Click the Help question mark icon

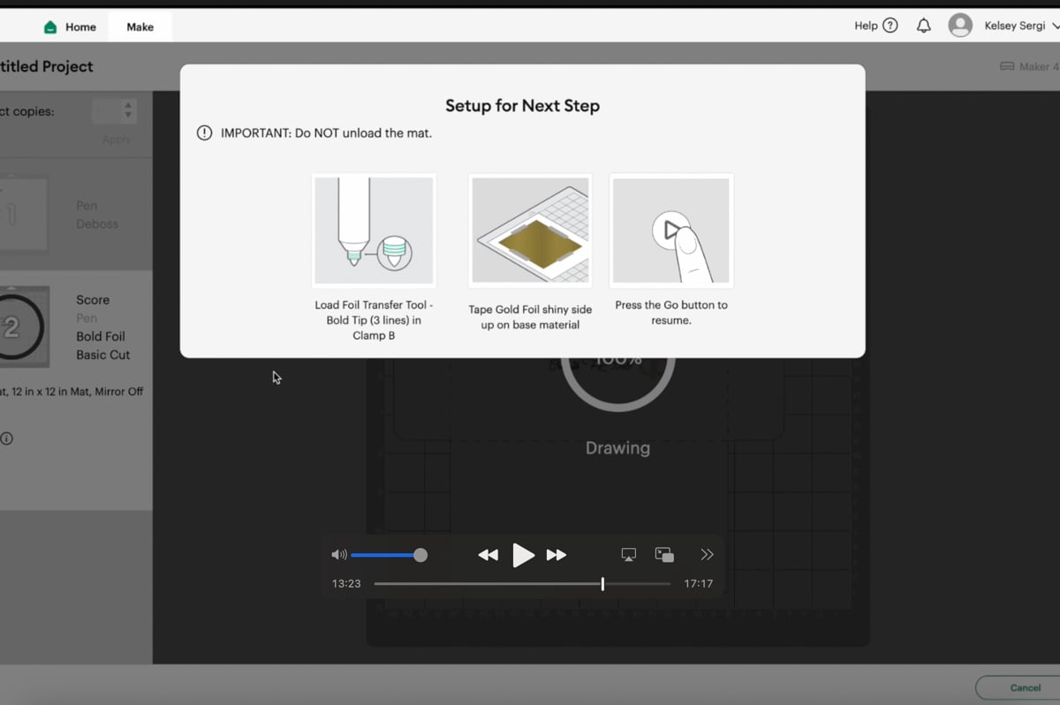[890, 26]
